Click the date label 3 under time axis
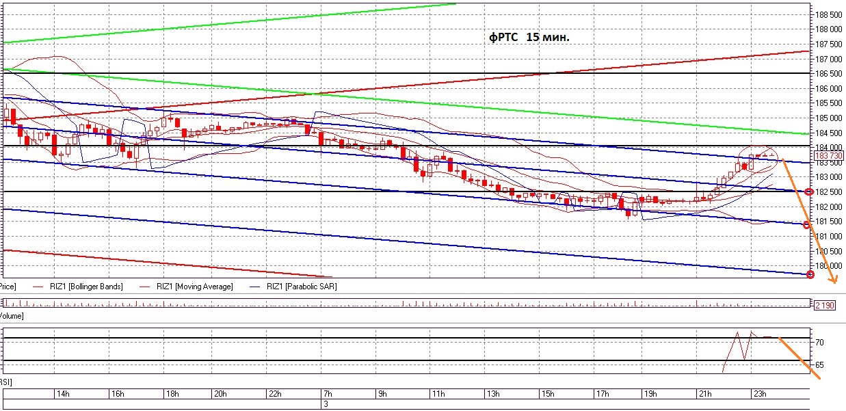Image resolution: width=846 pixels, height=411 pixels. click(x=326, y=405)
